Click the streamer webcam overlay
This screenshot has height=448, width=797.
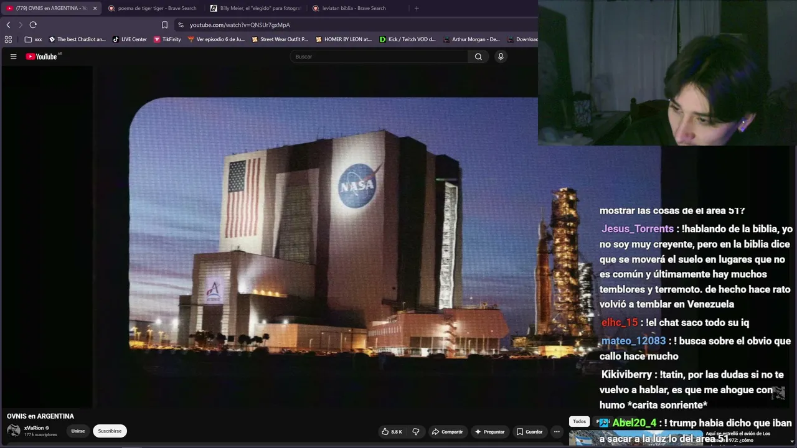point(667,73)
